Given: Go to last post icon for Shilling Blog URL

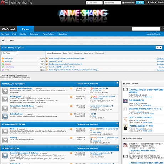Looking at the screenshot, I should [x=107, y=88].
